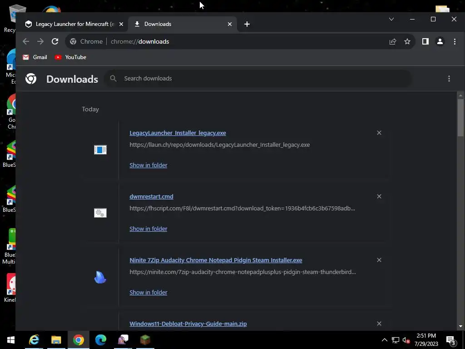Click Chrome icon in taskbar
Viewport: 465px width, 349px height.
[x=78, y=340]
